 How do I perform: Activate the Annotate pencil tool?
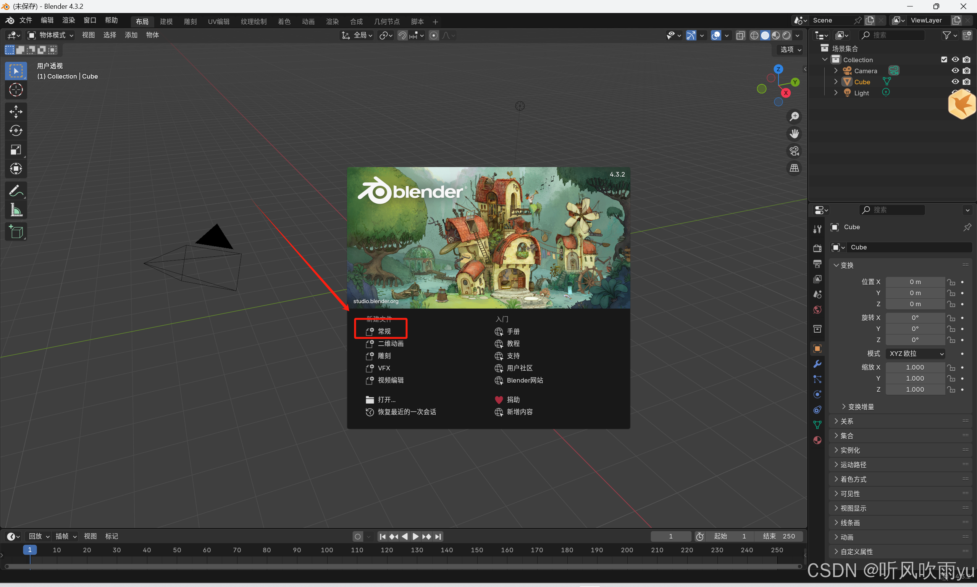(x=16, y=191)
